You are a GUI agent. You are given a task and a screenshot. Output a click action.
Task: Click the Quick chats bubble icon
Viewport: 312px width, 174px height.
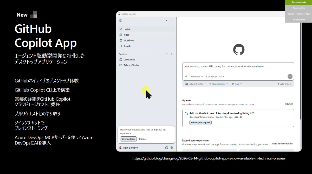click(121, 60)
